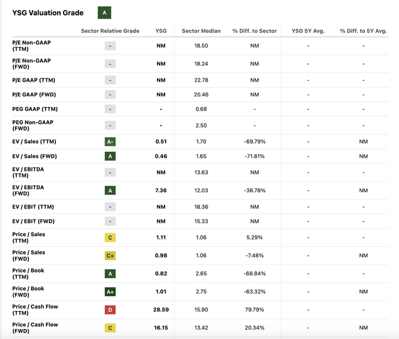Click the YSG 5Y Avg. column header

pyautogui.click(x=308, y=31)
